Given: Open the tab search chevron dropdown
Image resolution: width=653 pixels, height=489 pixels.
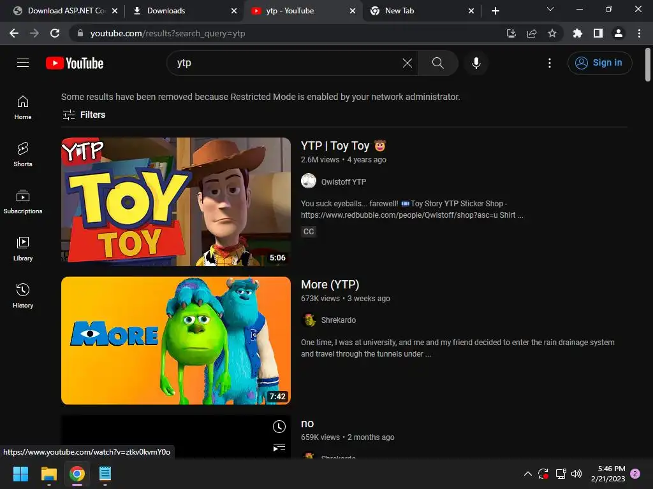Looking at the screenshot, I should [550, 9].
